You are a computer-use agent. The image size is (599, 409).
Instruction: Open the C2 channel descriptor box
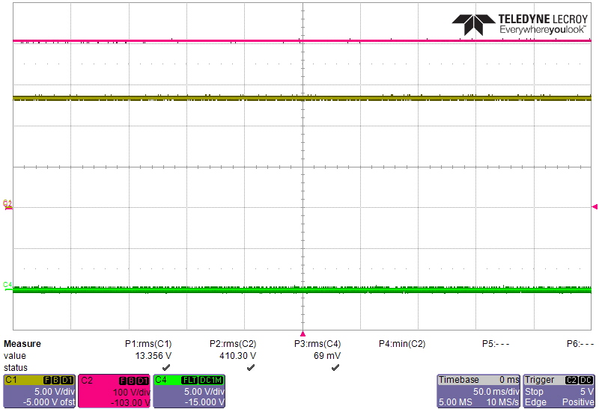coord(114,391)
